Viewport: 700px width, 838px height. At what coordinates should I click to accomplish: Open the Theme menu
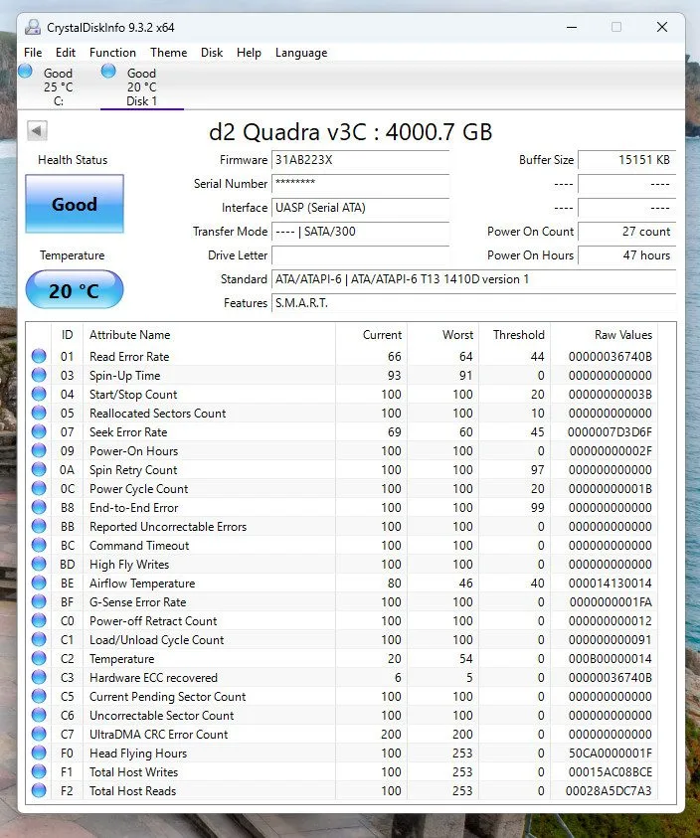point(168,53)
